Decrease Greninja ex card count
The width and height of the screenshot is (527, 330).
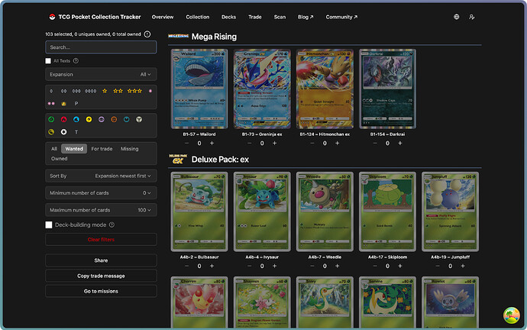pos(250,143)
